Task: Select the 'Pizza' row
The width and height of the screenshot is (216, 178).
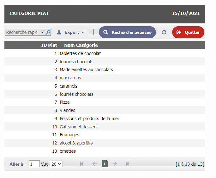Action: [105, 102]
